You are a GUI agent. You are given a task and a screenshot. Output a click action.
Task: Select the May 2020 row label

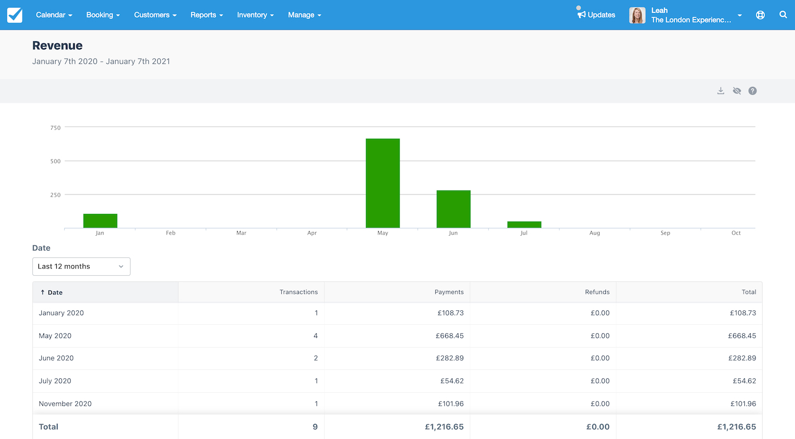[x=55, y=336]
